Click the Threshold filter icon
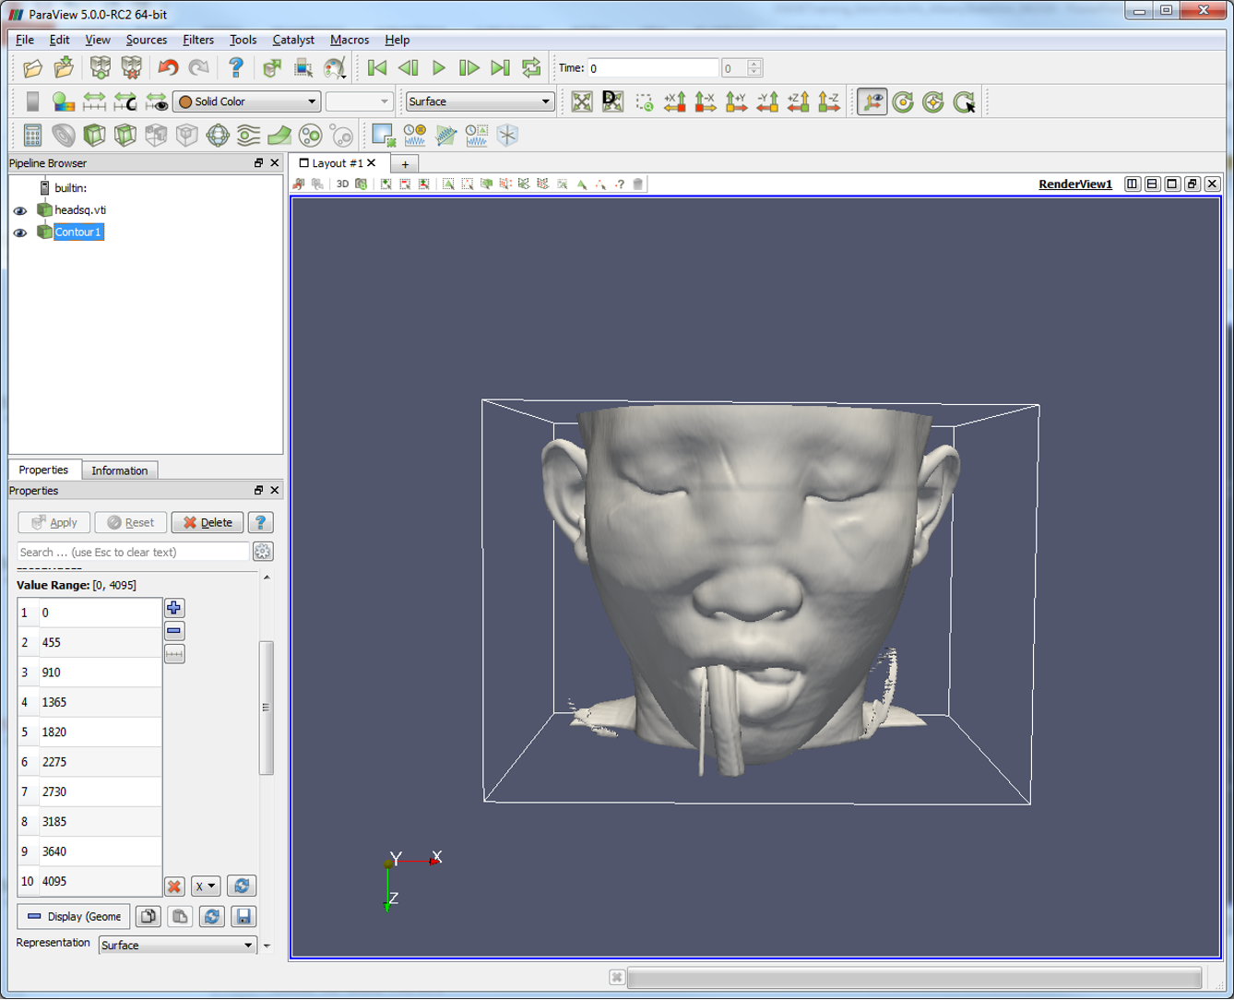Viewport: 1234px width, 1000px height. tap(156, 136)
